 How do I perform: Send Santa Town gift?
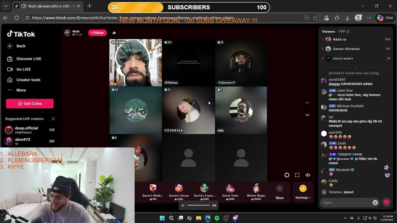coord(230,192)
